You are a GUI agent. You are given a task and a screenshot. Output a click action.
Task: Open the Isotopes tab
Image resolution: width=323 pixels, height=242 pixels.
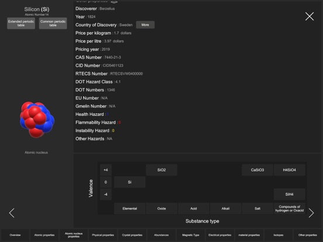click(279, 235)
